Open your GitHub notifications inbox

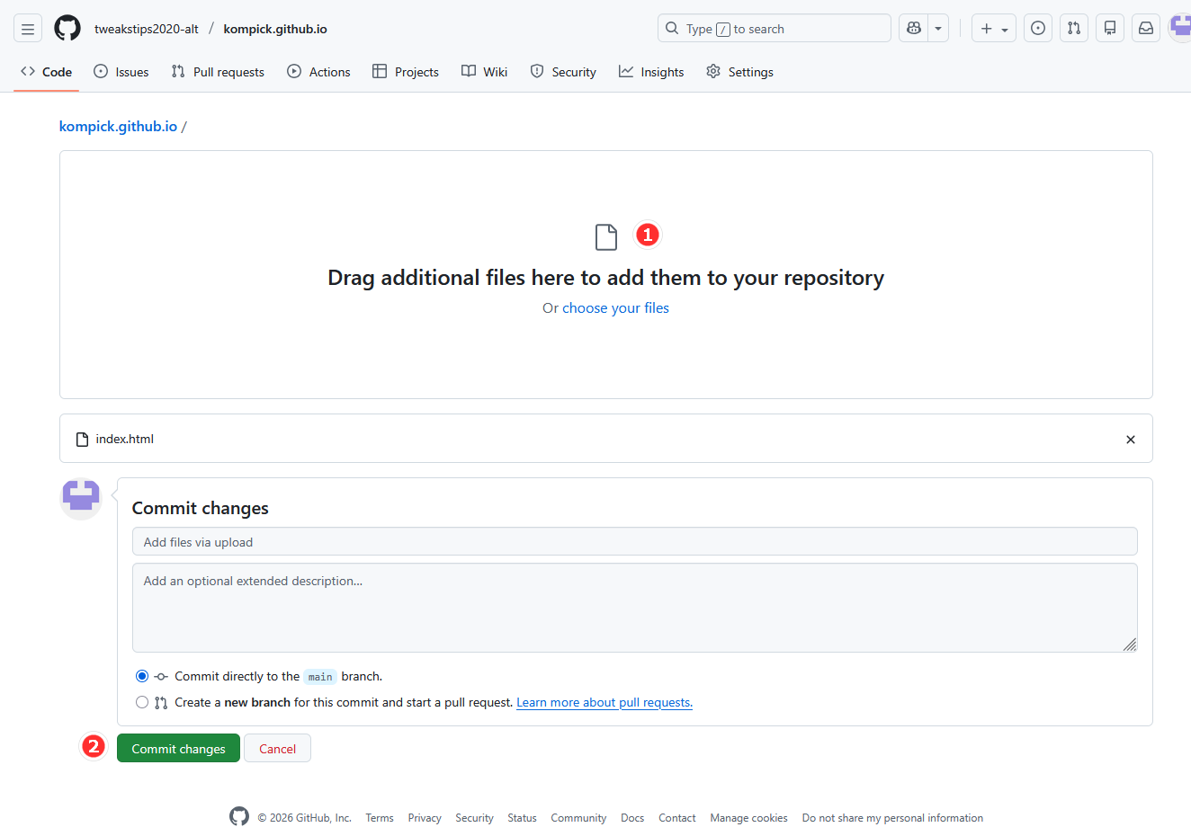(1145, 28)
